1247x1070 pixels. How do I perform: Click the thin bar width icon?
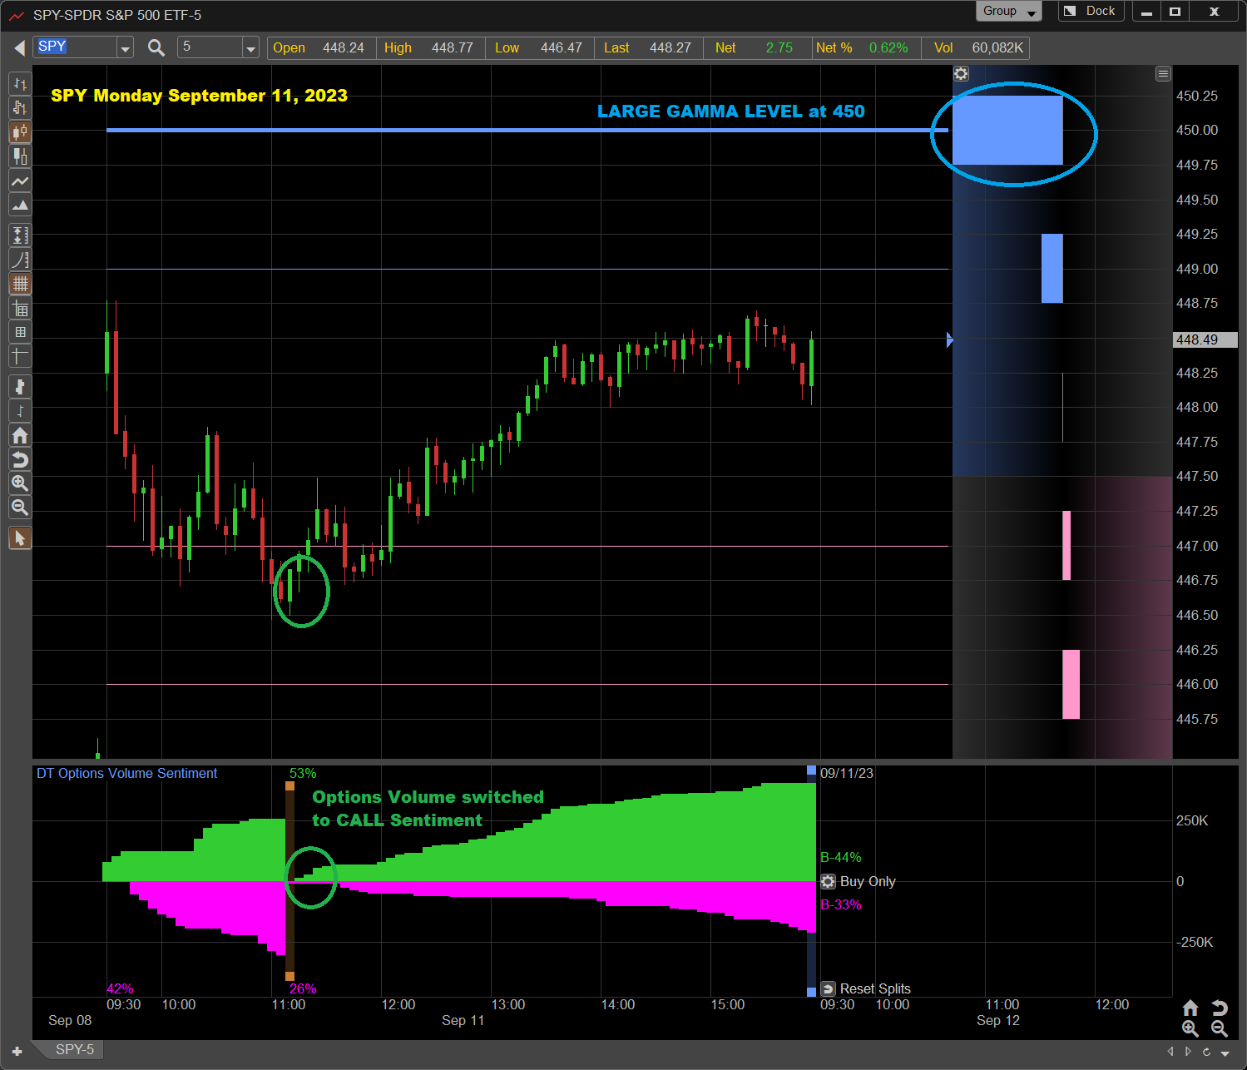[x=20, y=410]
